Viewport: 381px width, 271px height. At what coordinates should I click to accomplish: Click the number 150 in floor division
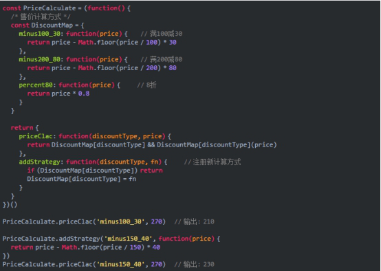point(135,247)
